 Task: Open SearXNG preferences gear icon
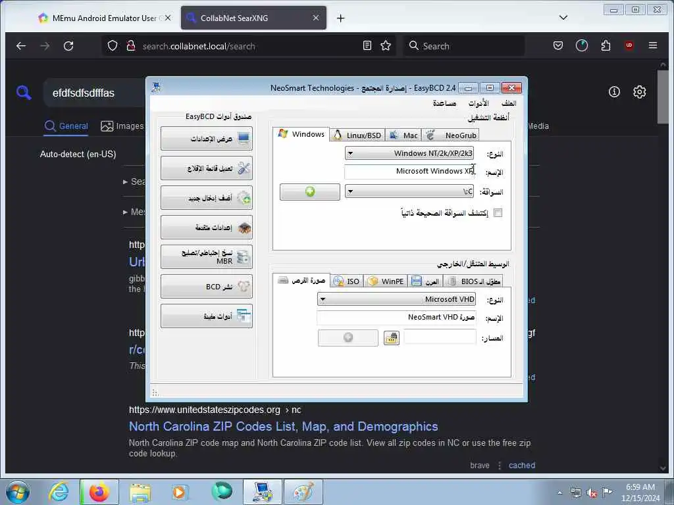pos(640,91)
